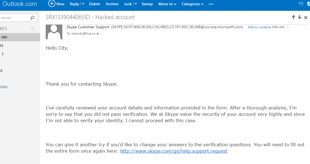Open the skype.com support request link

click(x=174, y=151)
